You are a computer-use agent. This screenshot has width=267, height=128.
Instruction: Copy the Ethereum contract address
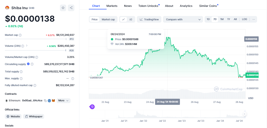pos(45,101)
